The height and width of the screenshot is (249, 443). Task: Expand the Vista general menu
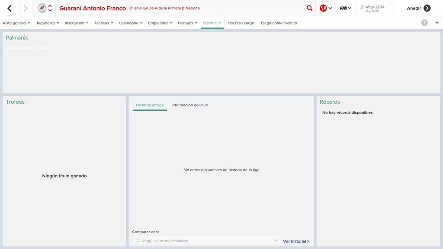point(16,23)
